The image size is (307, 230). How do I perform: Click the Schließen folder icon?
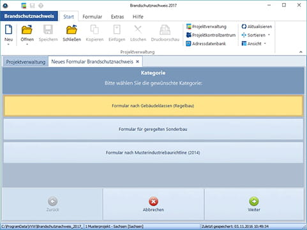(x=71, y=29)
